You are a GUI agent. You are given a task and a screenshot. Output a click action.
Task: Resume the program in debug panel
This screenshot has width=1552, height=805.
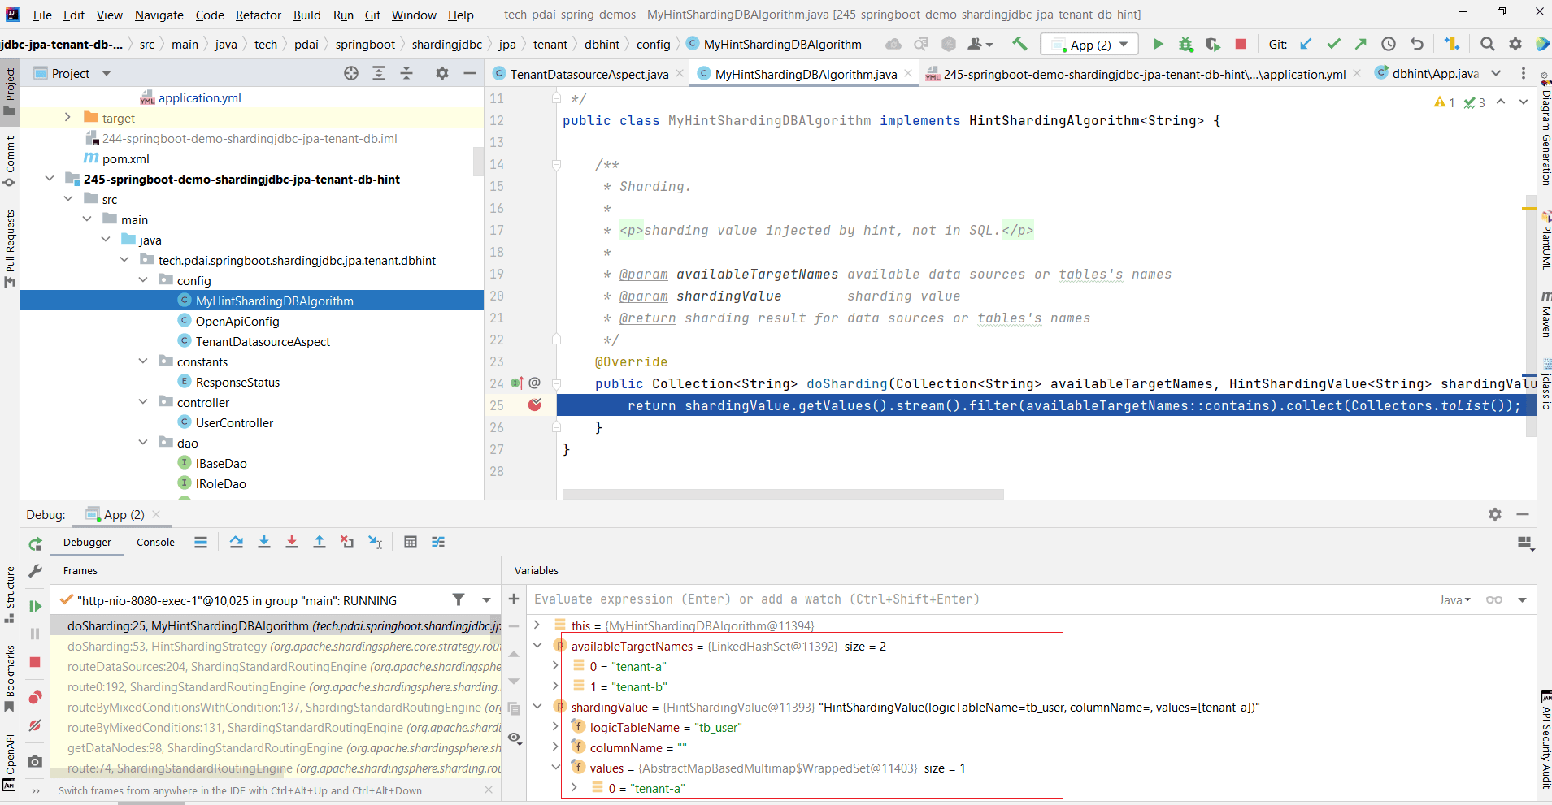click(x=35, y=606)
